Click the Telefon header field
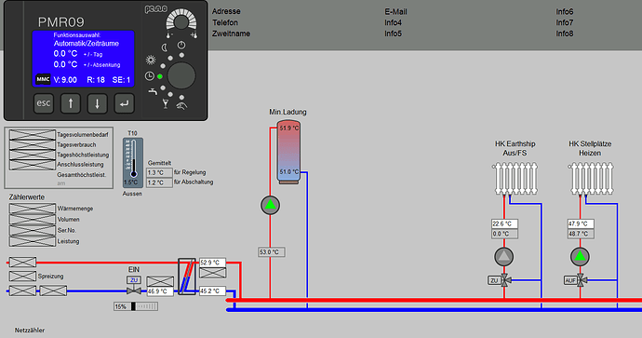Image resolution: width=642 pixels, height=338 pixels. 225,22
